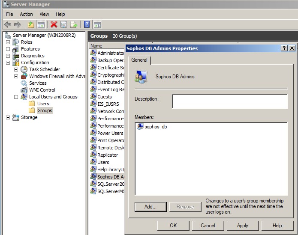
Task: Click the Up one level folder icon
Action: click(x=31, y=24)
